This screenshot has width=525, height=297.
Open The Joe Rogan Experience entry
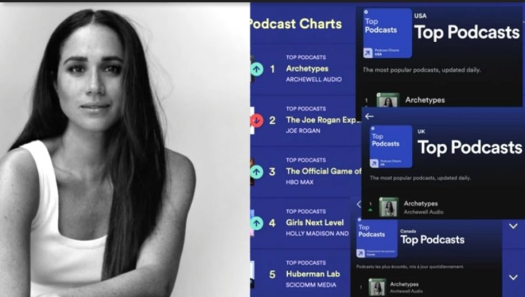[323, 120]
